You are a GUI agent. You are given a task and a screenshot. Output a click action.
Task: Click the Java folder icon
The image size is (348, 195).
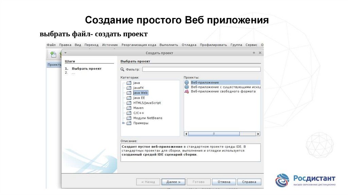coord(129,83)
